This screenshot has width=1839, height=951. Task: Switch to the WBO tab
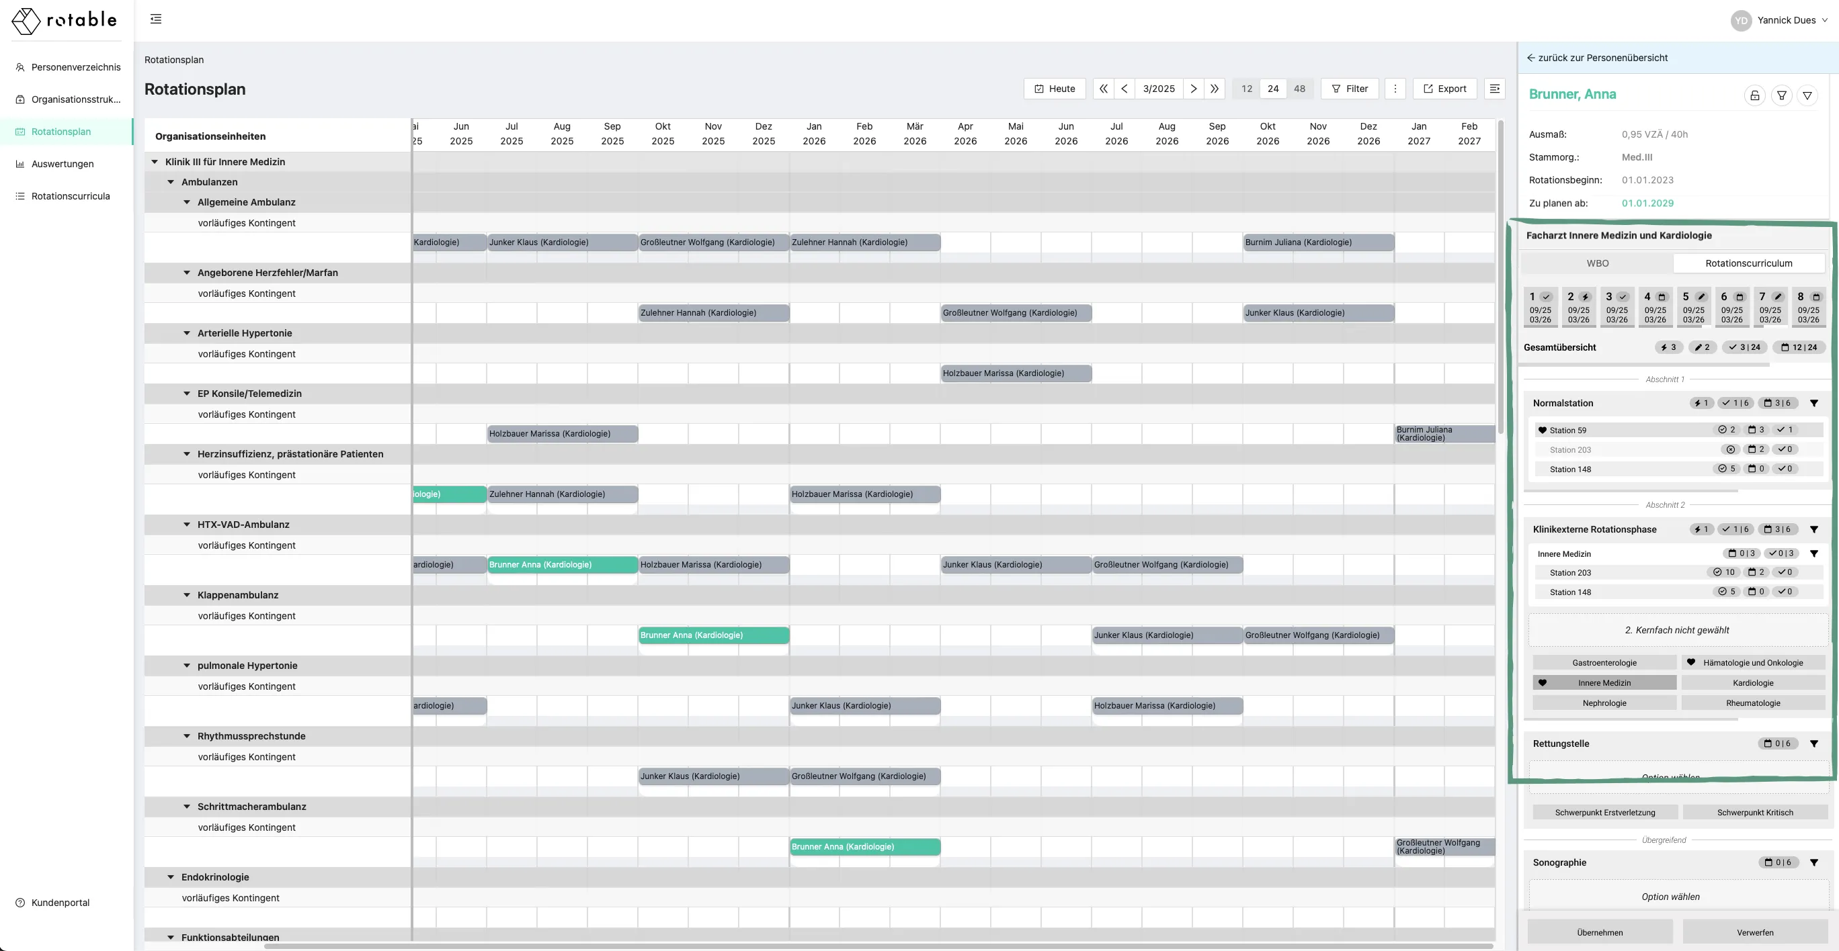[x=1597, y=263]
